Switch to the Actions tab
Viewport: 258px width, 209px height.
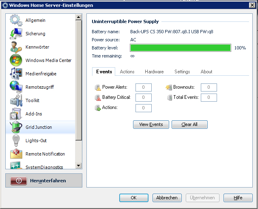(x=127, y=72)
